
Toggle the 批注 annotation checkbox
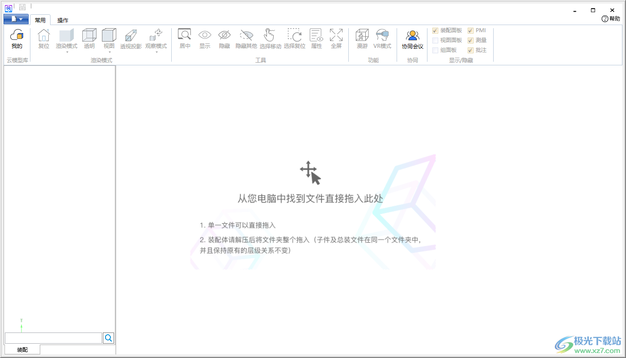[470, 50]
